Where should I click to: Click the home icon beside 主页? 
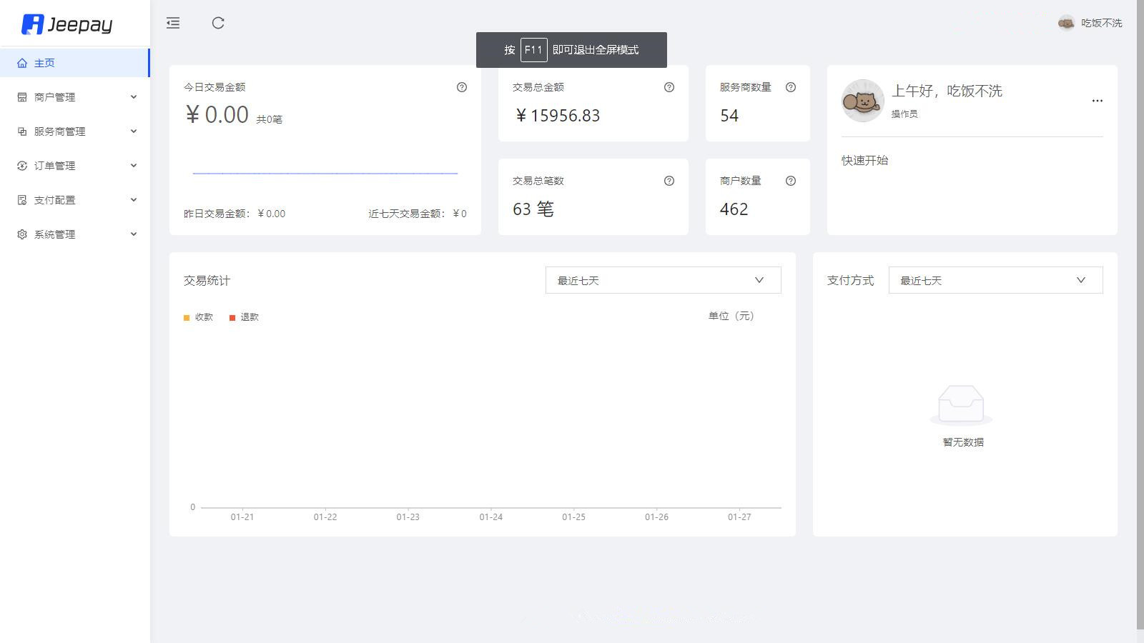pyautogui.click(x=22, y=63)
